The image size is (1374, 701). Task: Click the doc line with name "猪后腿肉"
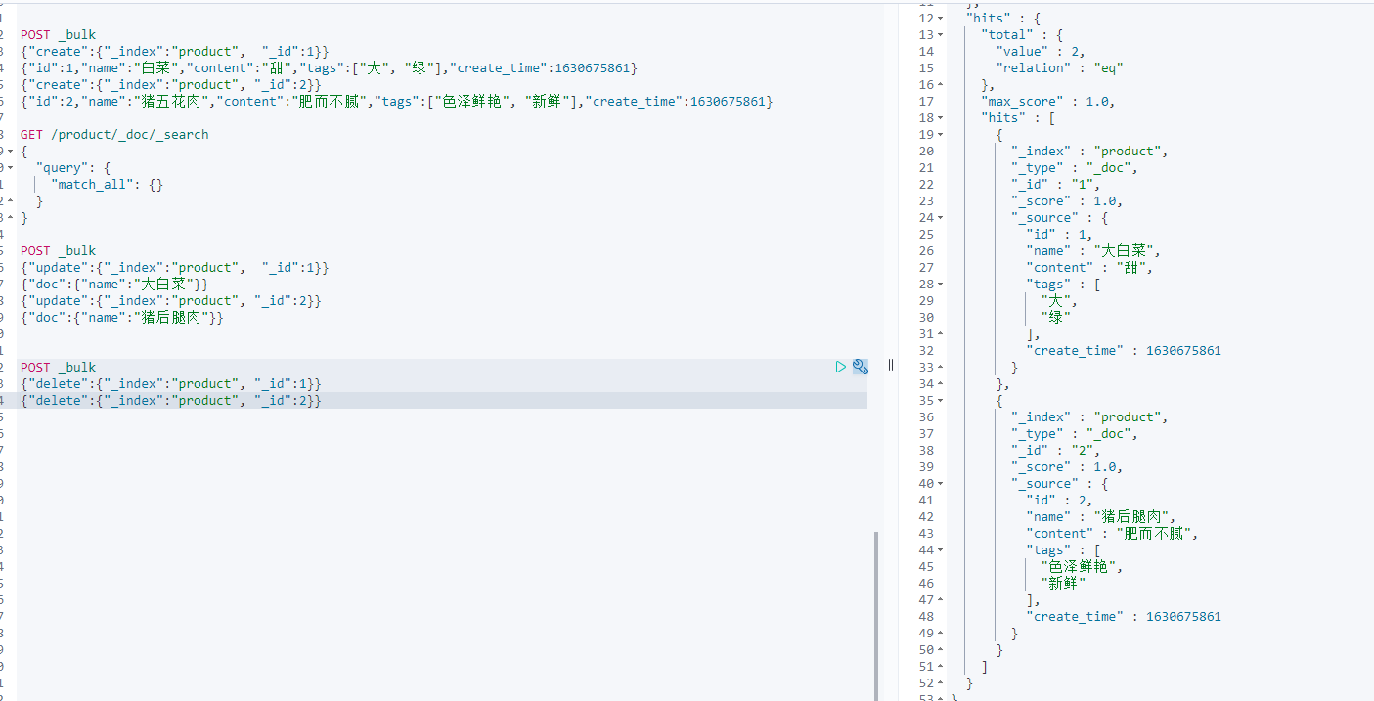(x=122, y=317)
